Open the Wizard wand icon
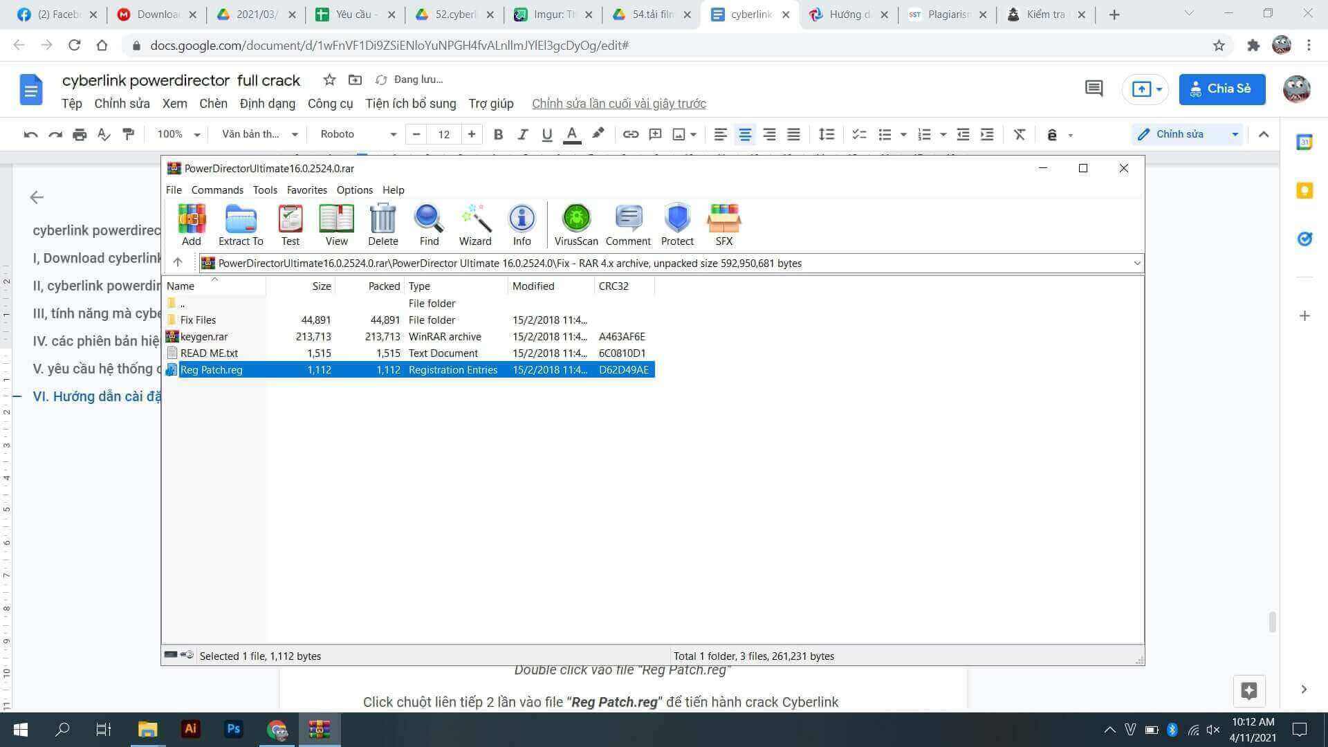 (x=475, y=225)
